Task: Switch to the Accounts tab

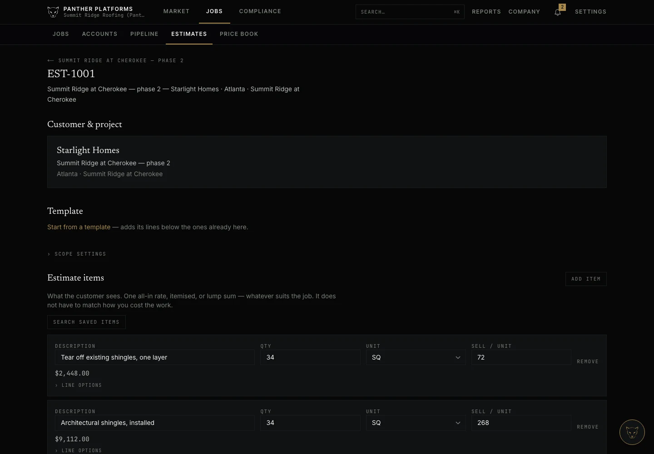Action: 99,34
